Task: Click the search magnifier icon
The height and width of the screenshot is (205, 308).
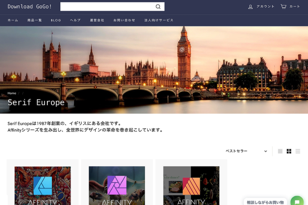Action: point(158,7)
